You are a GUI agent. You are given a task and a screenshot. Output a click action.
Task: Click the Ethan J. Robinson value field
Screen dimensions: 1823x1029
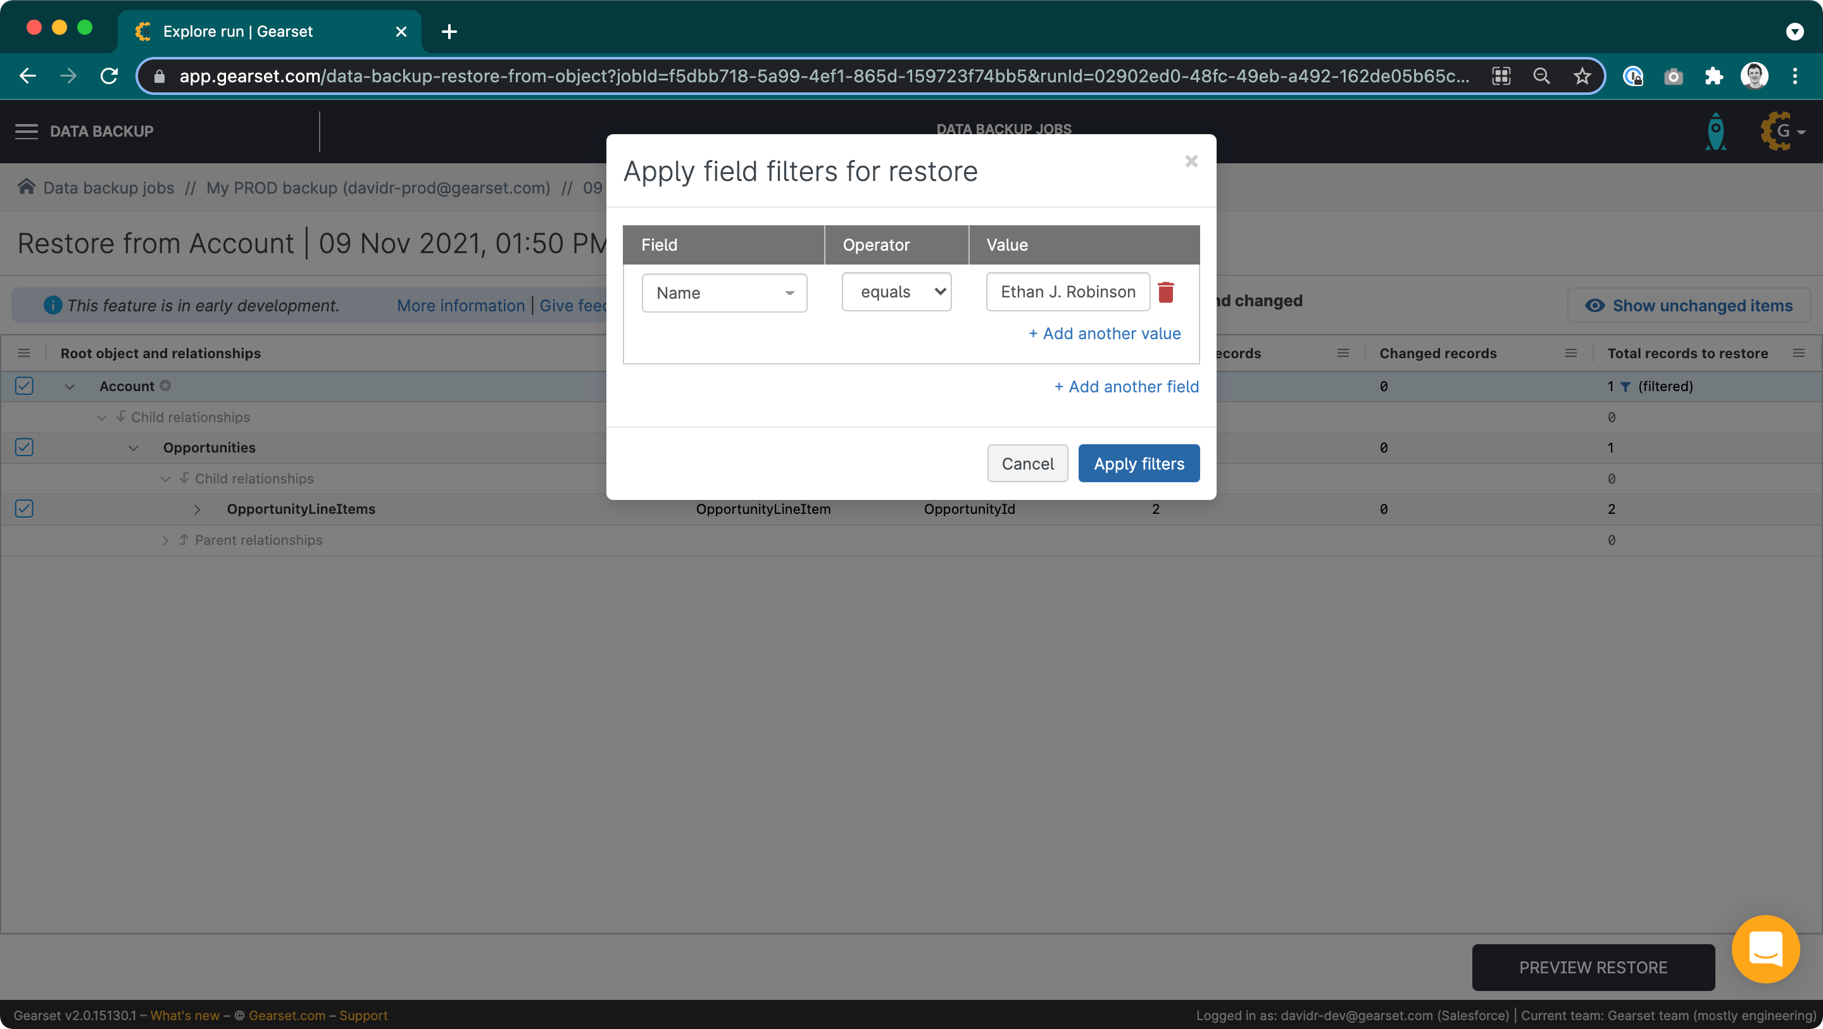click(1067, 292)
